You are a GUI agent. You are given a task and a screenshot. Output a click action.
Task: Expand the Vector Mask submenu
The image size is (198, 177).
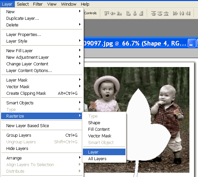pyautogui.click(x=42, y=87)
